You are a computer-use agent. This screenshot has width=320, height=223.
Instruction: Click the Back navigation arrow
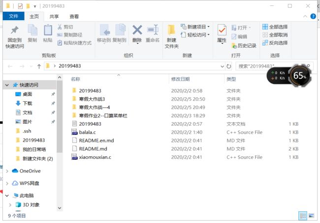tap(10, 66)
